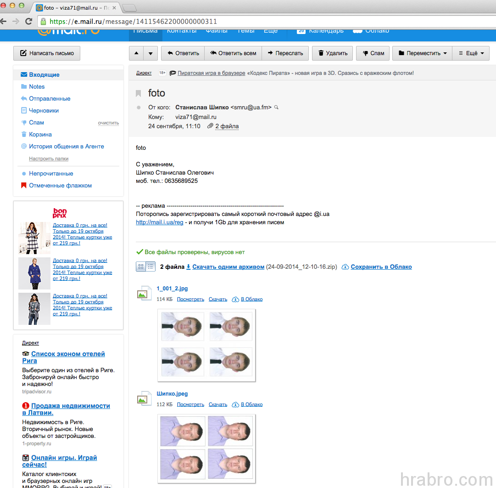Switch attachments to list view

pyautogui.click(x=150, y=267)
